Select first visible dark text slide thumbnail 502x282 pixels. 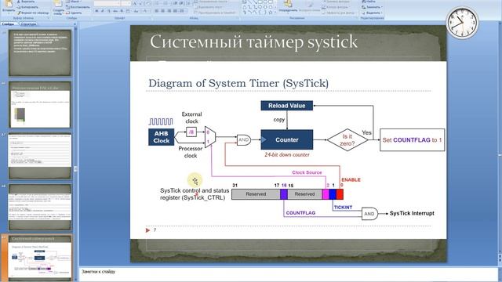tap(40, 52)
